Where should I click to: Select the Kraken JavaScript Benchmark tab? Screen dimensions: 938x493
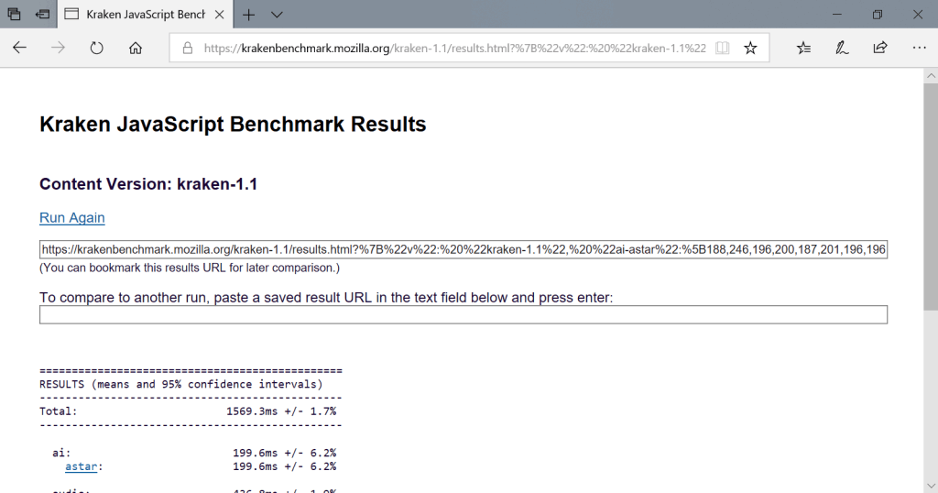tap(145, 15)
